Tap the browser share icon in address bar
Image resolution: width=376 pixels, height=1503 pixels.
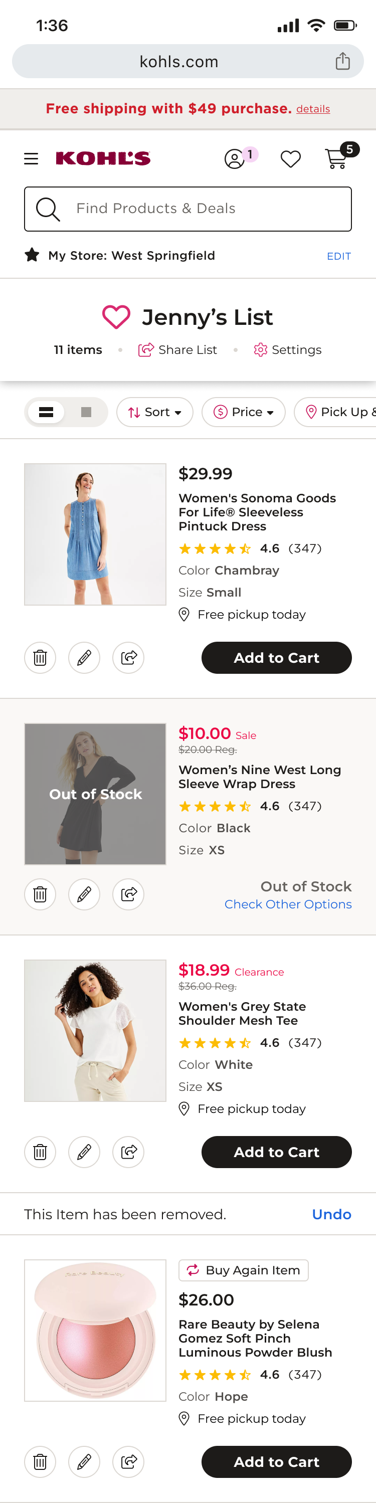point(343,61)
